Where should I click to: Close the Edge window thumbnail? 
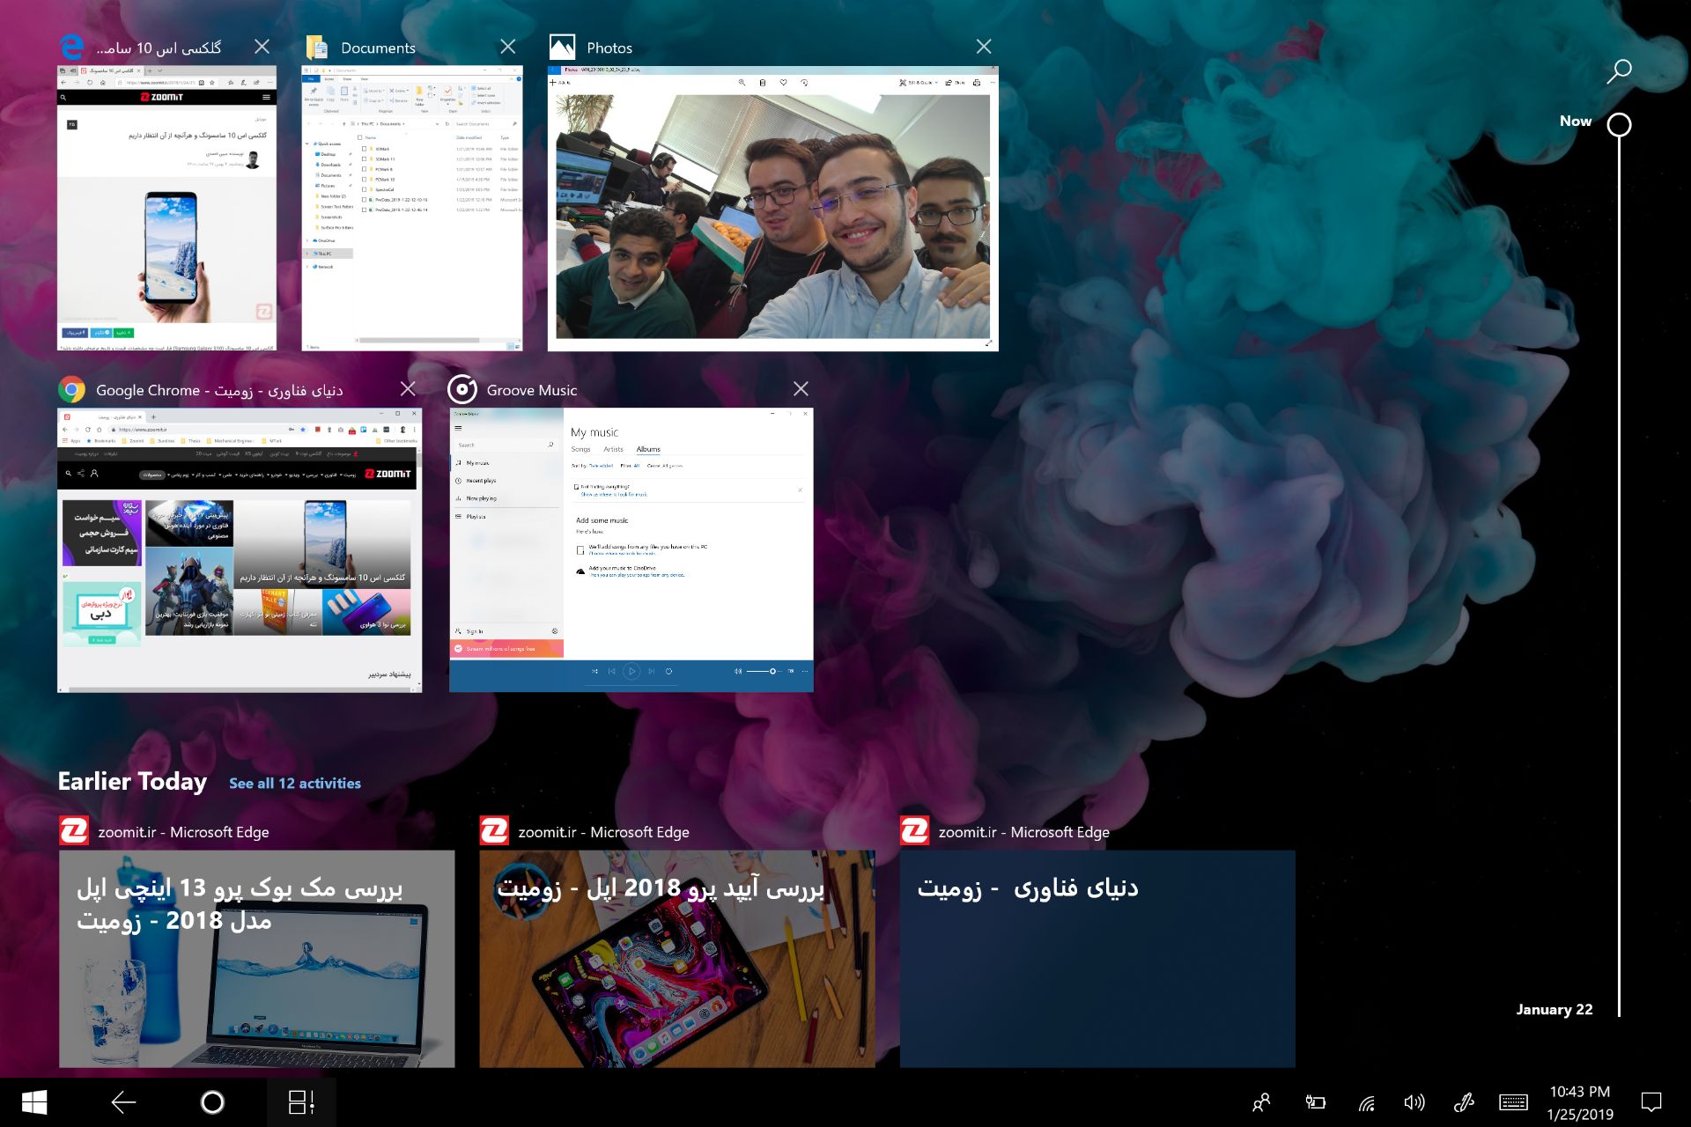point(262,47)
